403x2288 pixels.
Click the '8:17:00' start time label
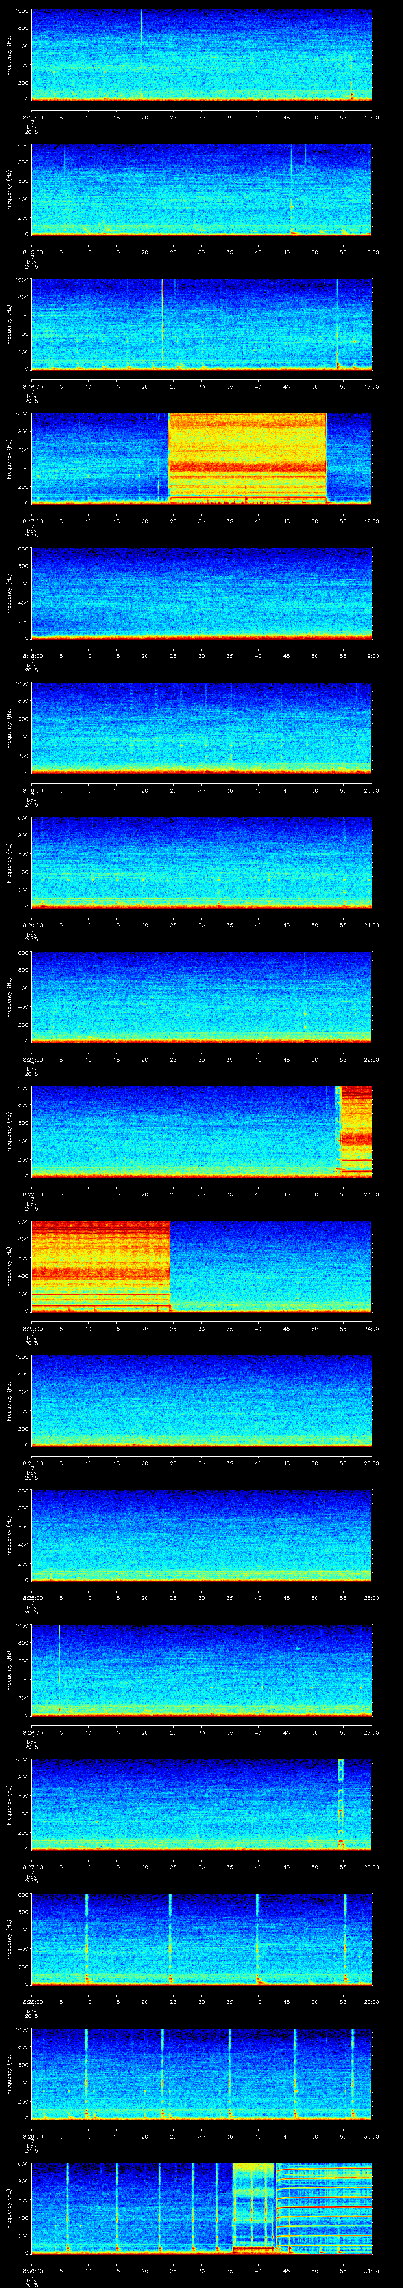tap(32, 521)
